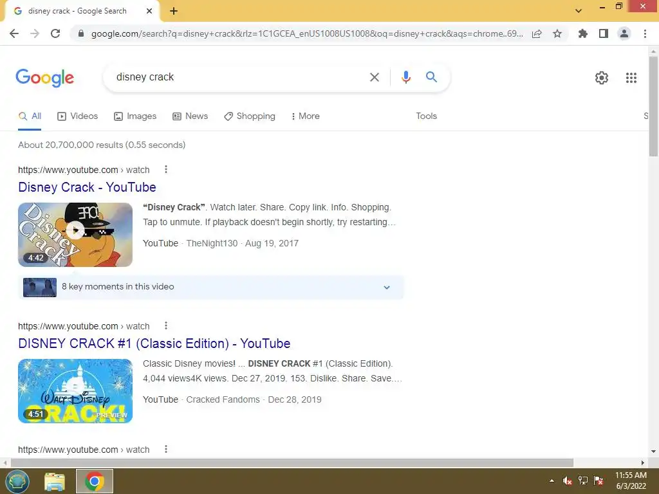Bookmark this page with star icon
The image size is (659, 494).
[x=557, y=33]
